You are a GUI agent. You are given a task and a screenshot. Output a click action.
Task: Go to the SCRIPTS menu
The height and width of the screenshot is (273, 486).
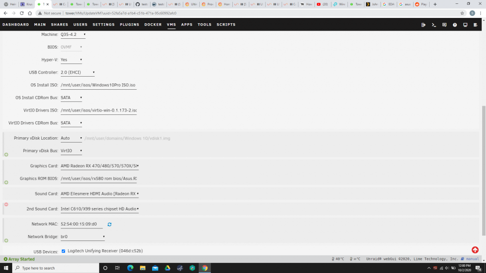pyautogui.click(x=226, y=24)
